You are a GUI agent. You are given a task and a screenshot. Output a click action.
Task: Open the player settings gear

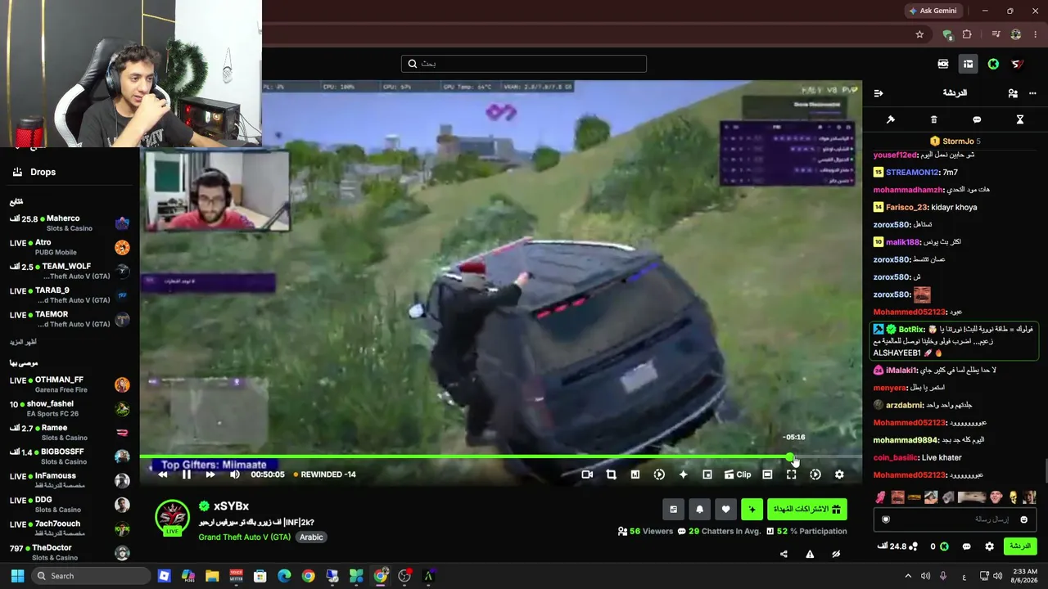(839, 474)
